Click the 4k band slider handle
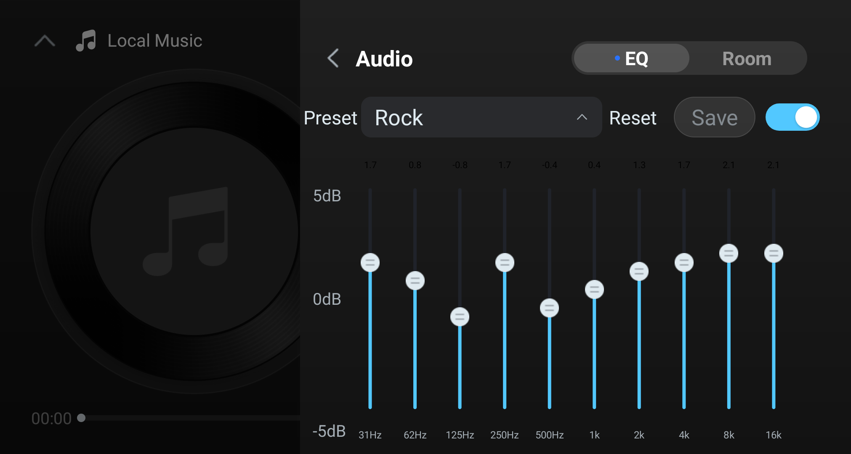Viewport: 851px width, 454px height. [x=684, y=263]
